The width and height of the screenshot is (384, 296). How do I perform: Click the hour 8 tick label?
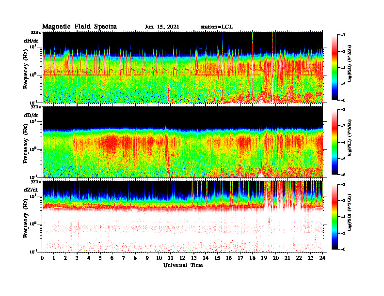(x=135, y=258)
